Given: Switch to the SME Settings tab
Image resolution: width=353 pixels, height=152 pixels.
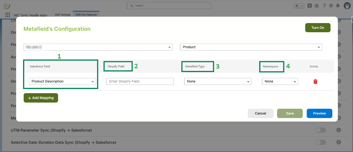Looking at the screenshot, I should point(63,15).
